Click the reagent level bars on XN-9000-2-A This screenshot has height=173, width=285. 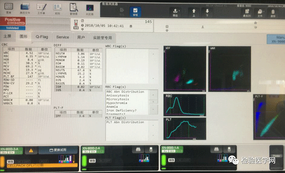point(144,158)
